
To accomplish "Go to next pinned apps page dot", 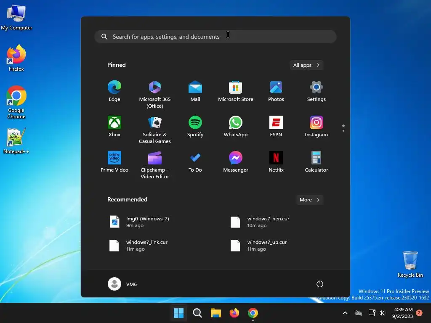I will [x=343, y=131].
